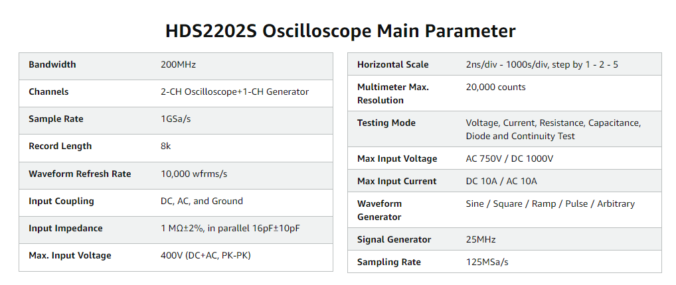This screenshot has height=285, width=676.
Task: Click the AC 750V / DC 1000V value
Action: coord(509,159)
